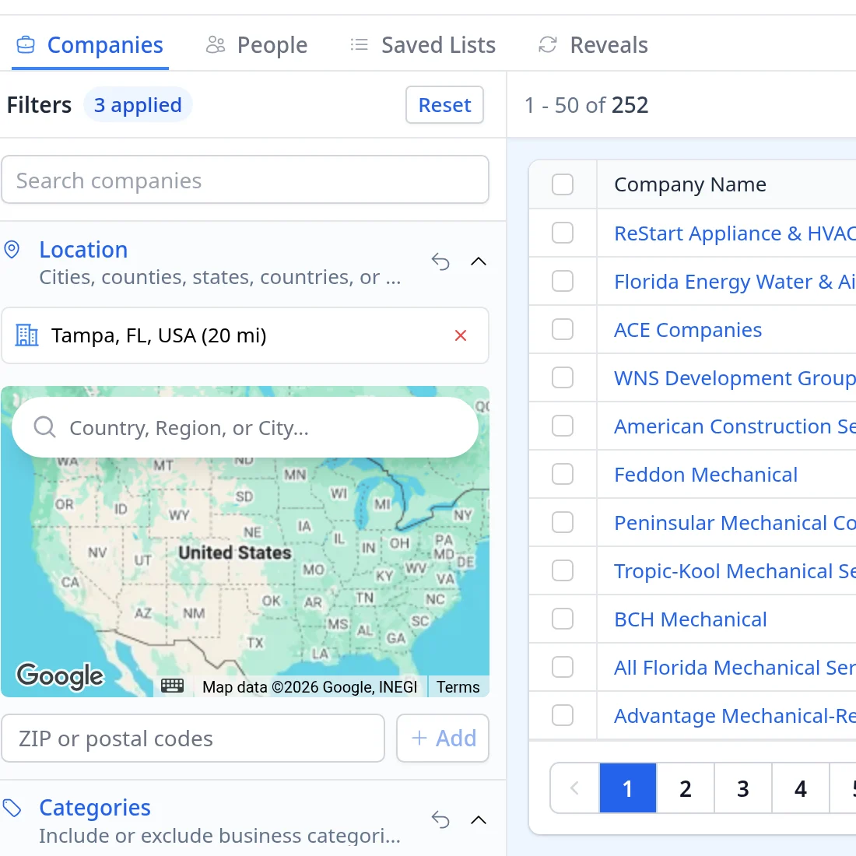This screenshot has width=856, height=856.
Task: Click the Reveals refresh icon
Action: (x=548, y=45)
